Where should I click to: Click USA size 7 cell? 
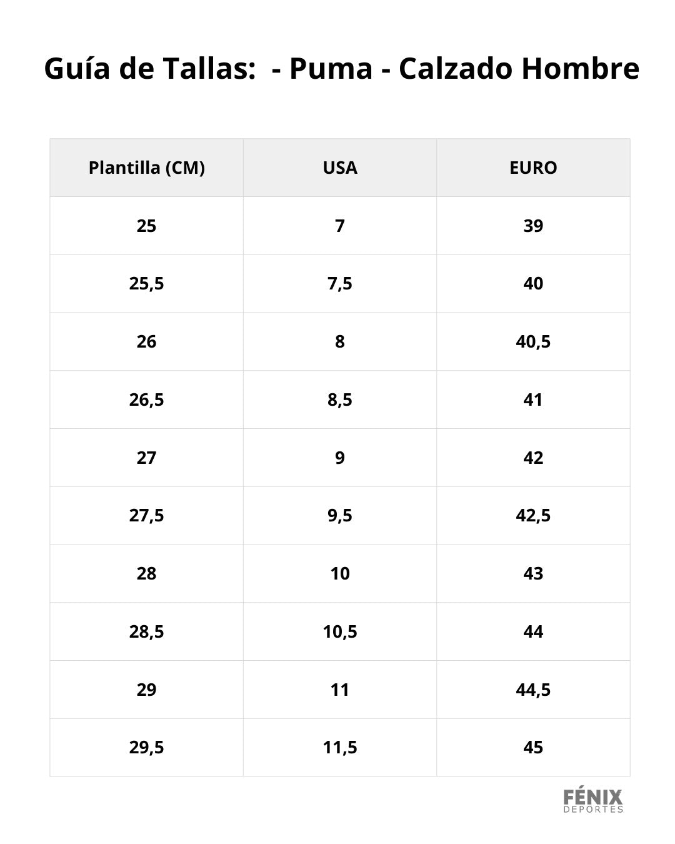click(x=340, y=226)
